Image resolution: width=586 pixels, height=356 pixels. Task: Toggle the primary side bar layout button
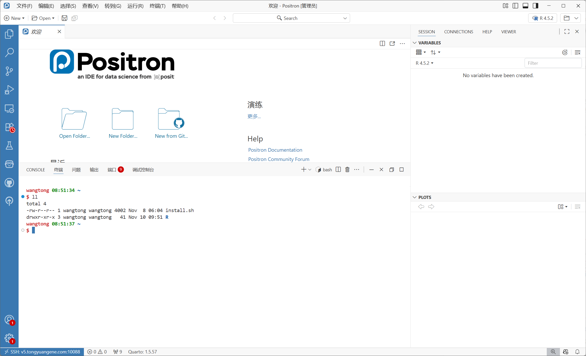coord(515,6)
